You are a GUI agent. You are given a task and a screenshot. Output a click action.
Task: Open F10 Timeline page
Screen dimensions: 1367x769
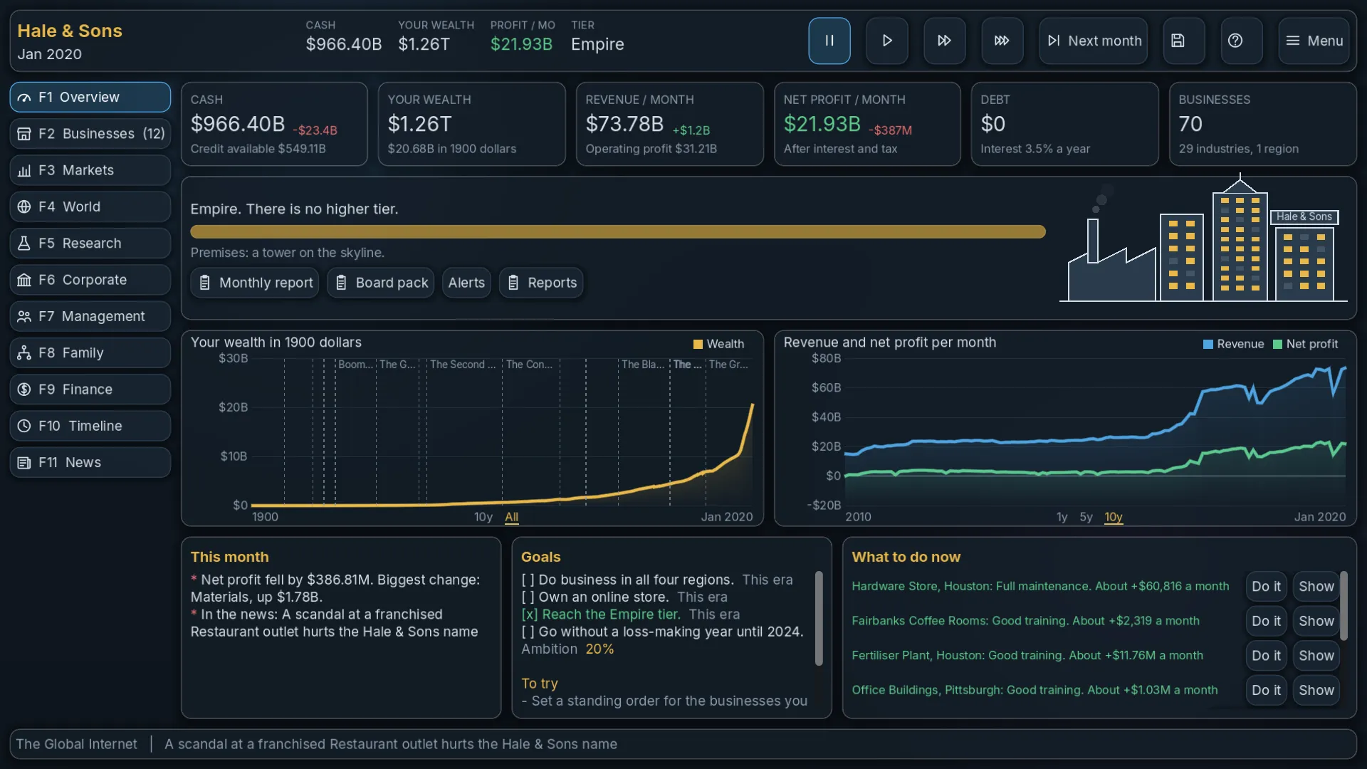[x=90, y=426]
